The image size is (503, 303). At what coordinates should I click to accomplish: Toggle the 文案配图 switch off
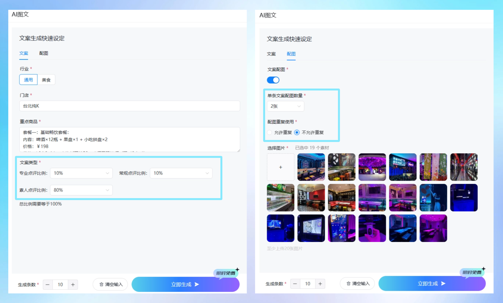click(273, 80)
